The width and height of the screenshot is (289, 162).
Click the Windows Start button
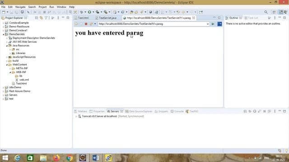[5, 158]
